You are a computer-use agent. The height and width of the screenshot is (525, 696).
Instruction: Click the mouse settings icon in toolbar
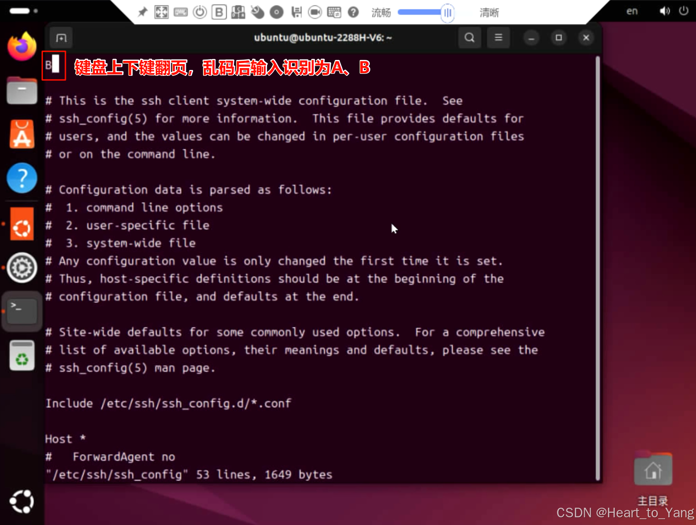258,12
